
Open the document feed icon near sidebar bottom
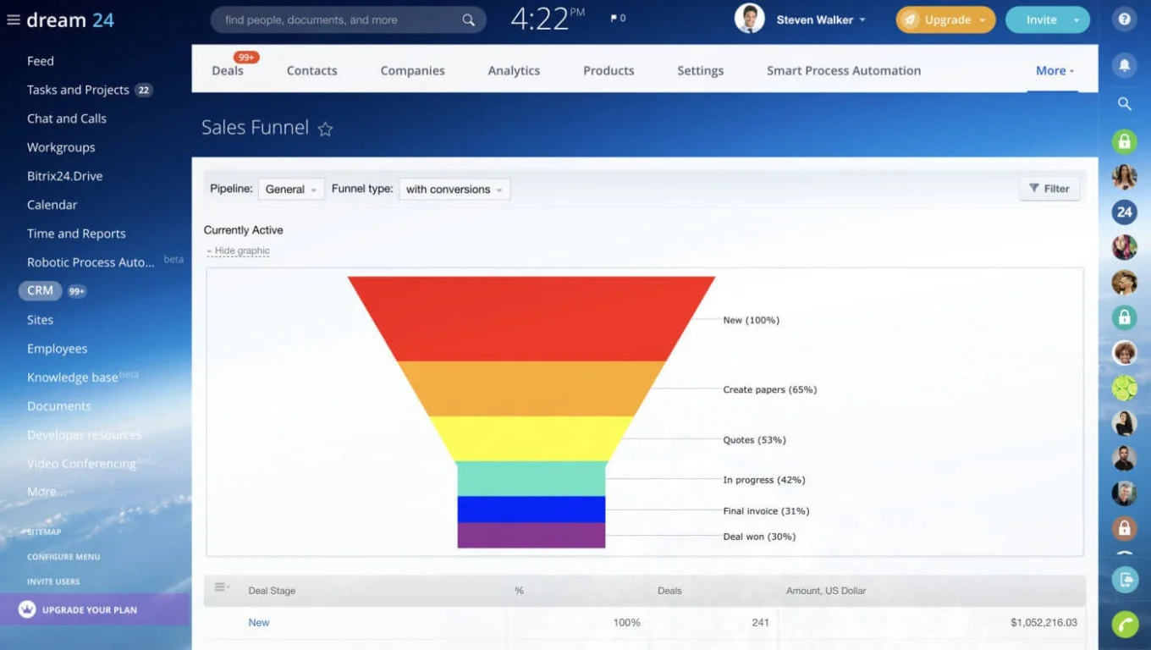tap(1124, 579)
